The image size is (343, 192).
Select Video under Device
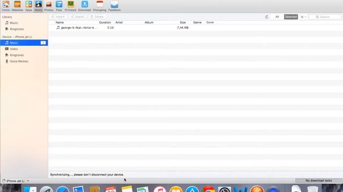pos(24,49)
